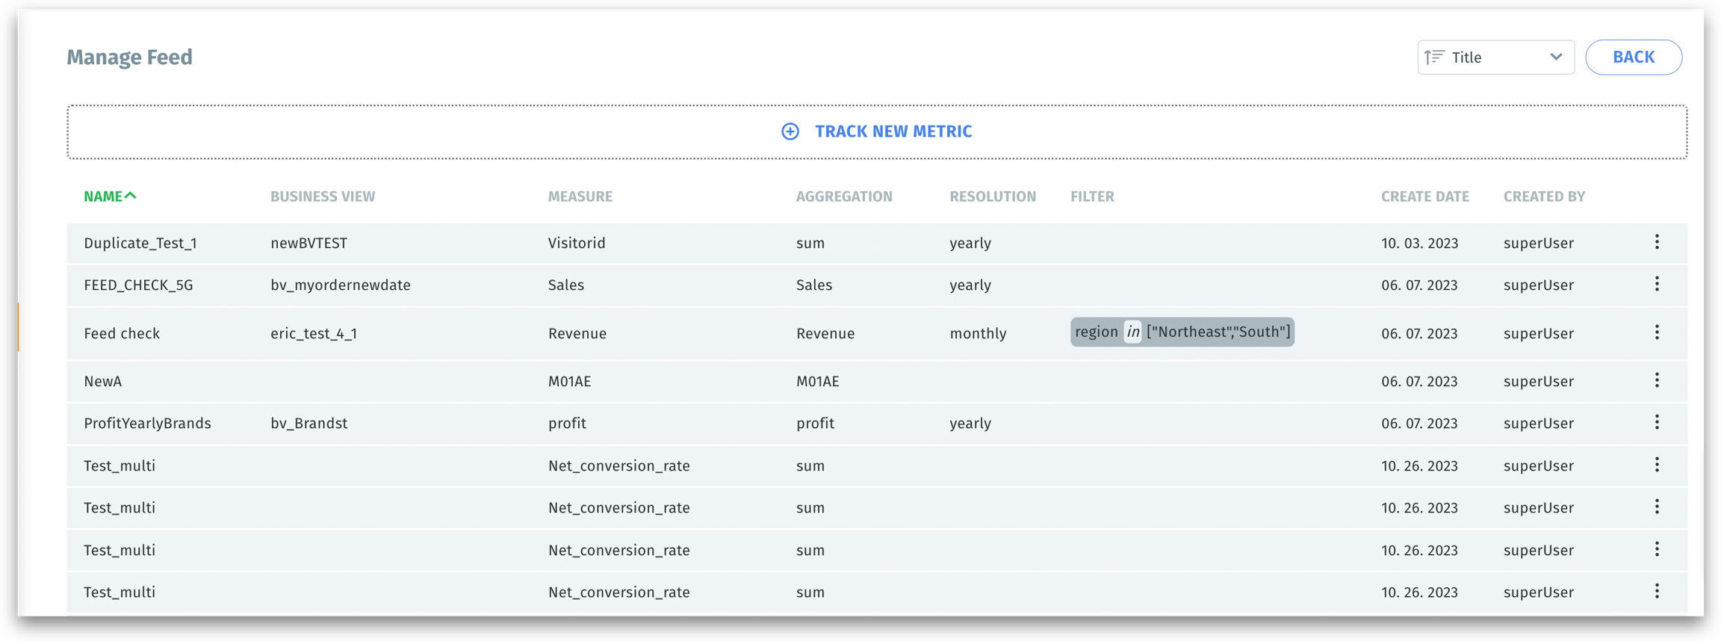
Task: Open the kebab menu for FEED_CHECK_5G row
Action: (1656, 284)
